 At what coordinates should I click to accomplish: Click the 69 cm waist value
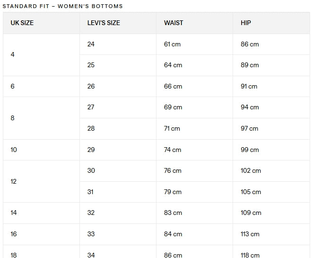coord(173,107)
